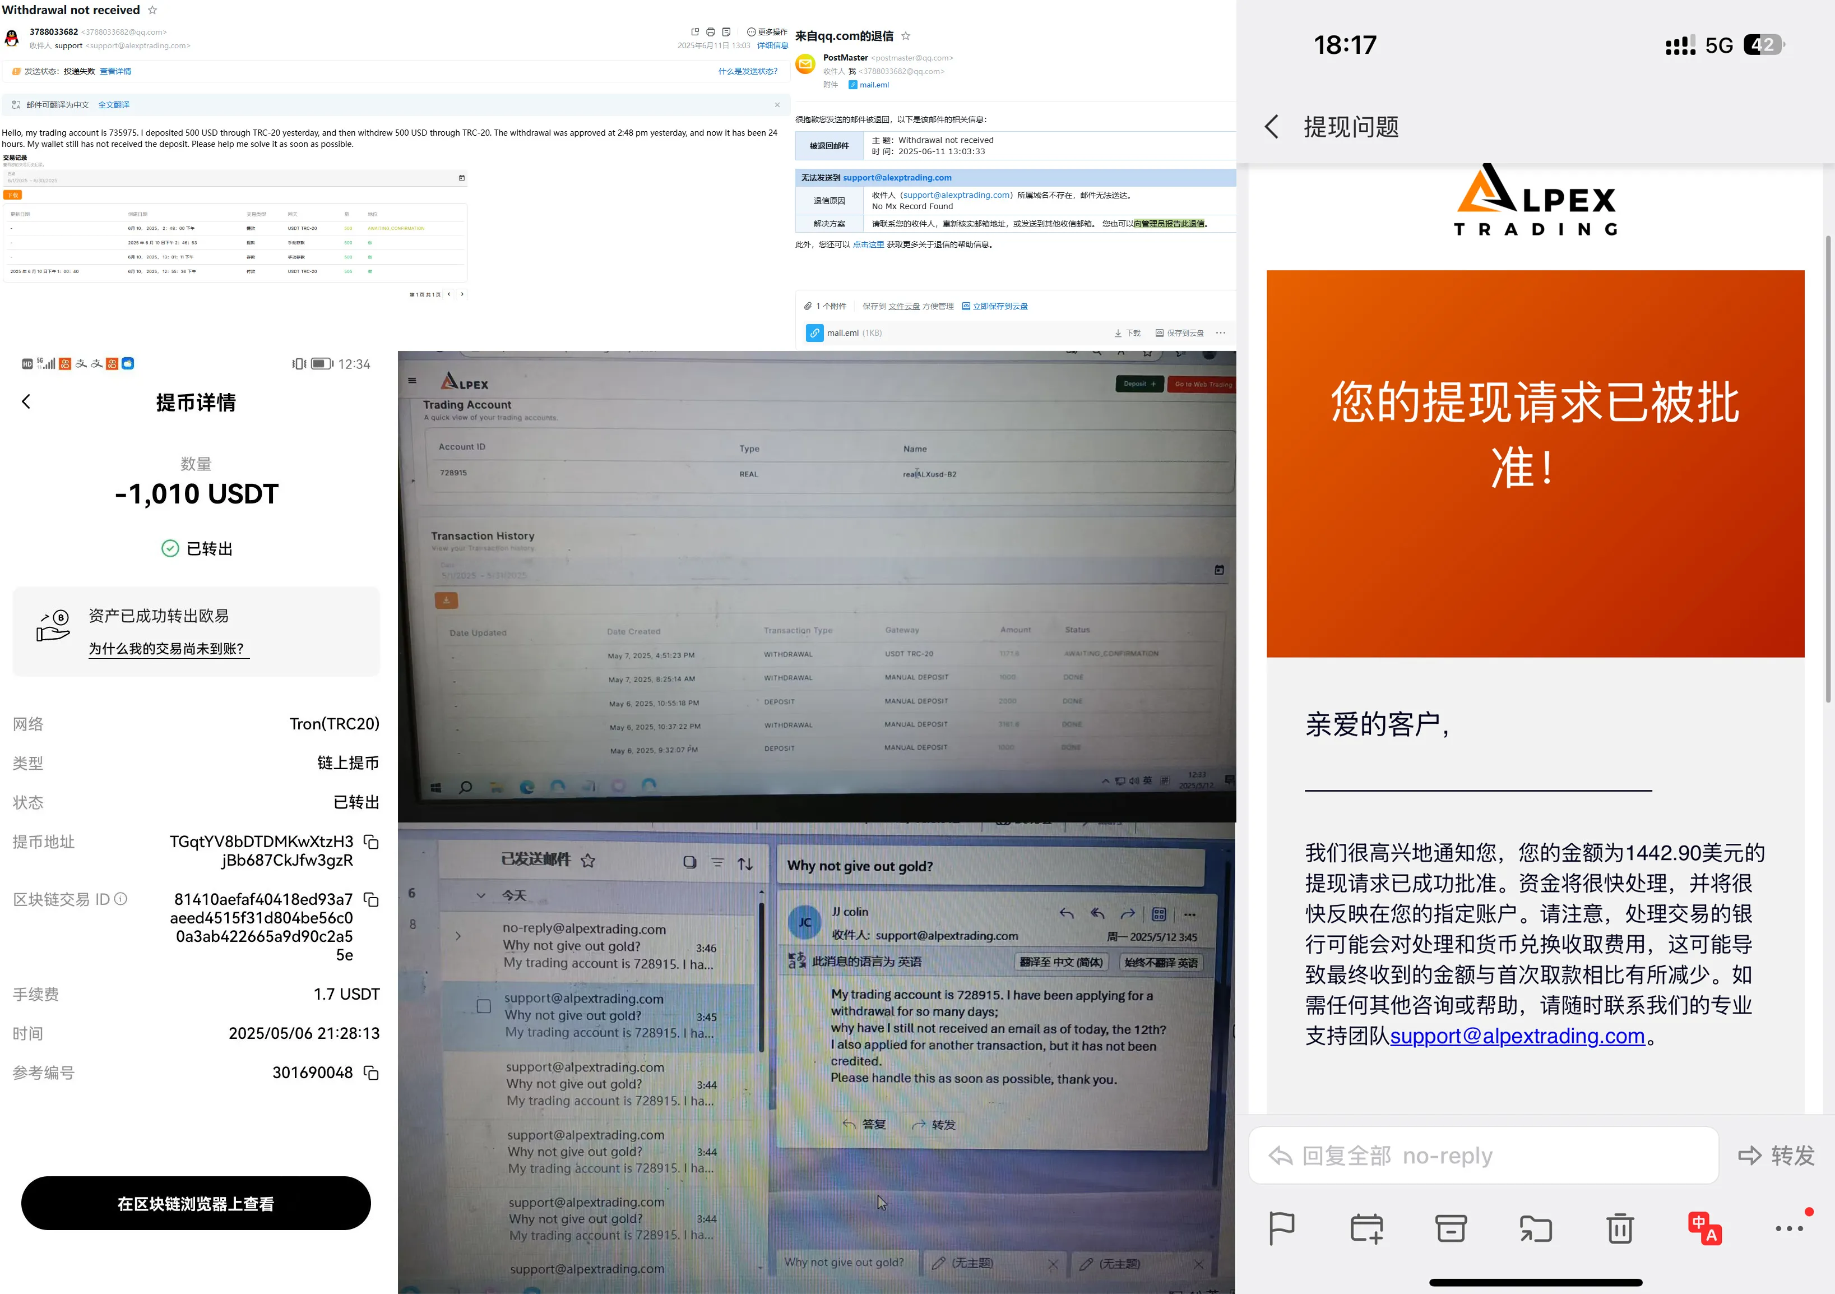Copy the 区块链交易 ID hash

(371, 899)
